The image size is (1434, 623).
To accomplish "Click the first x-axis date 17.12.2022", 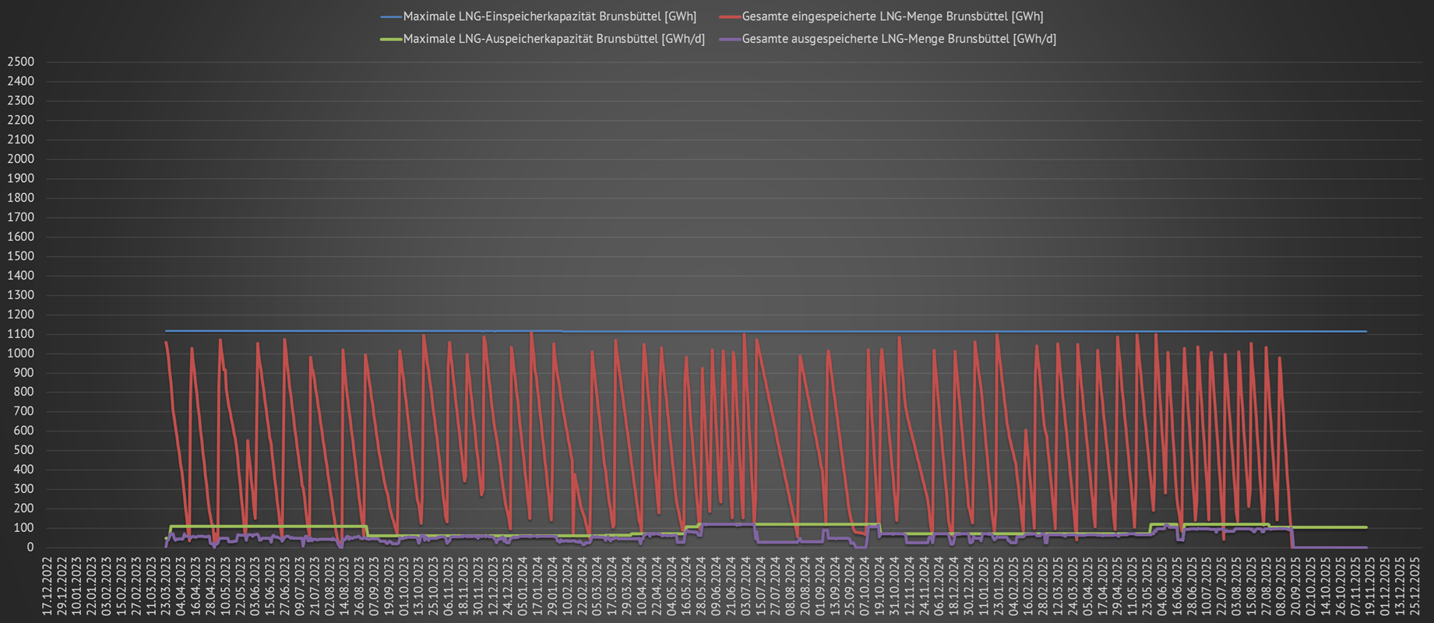I will click(48, 585).
